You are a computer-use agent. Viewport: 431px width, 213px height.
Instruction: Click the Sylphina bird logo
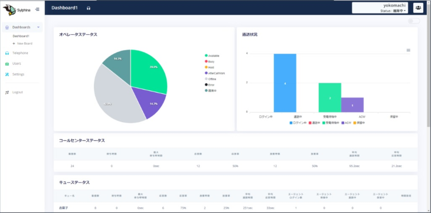tap(9, 10)
